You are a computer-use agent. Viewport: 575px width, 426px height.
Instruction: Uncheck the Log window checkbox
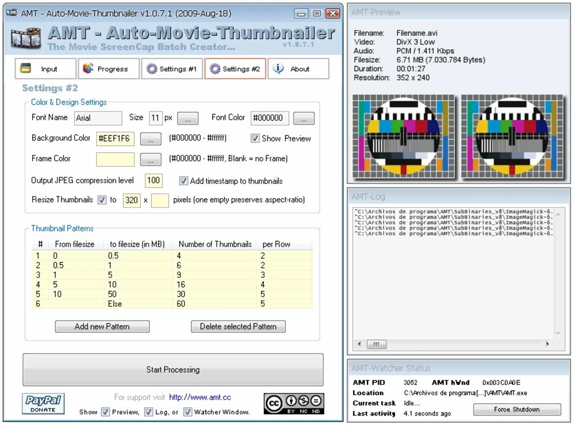[148, 412]
